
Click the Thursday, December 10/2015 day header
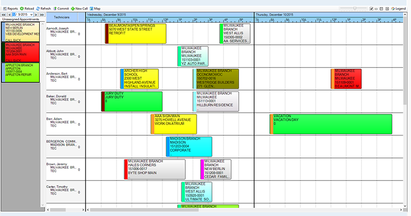[x=329, y=15]
